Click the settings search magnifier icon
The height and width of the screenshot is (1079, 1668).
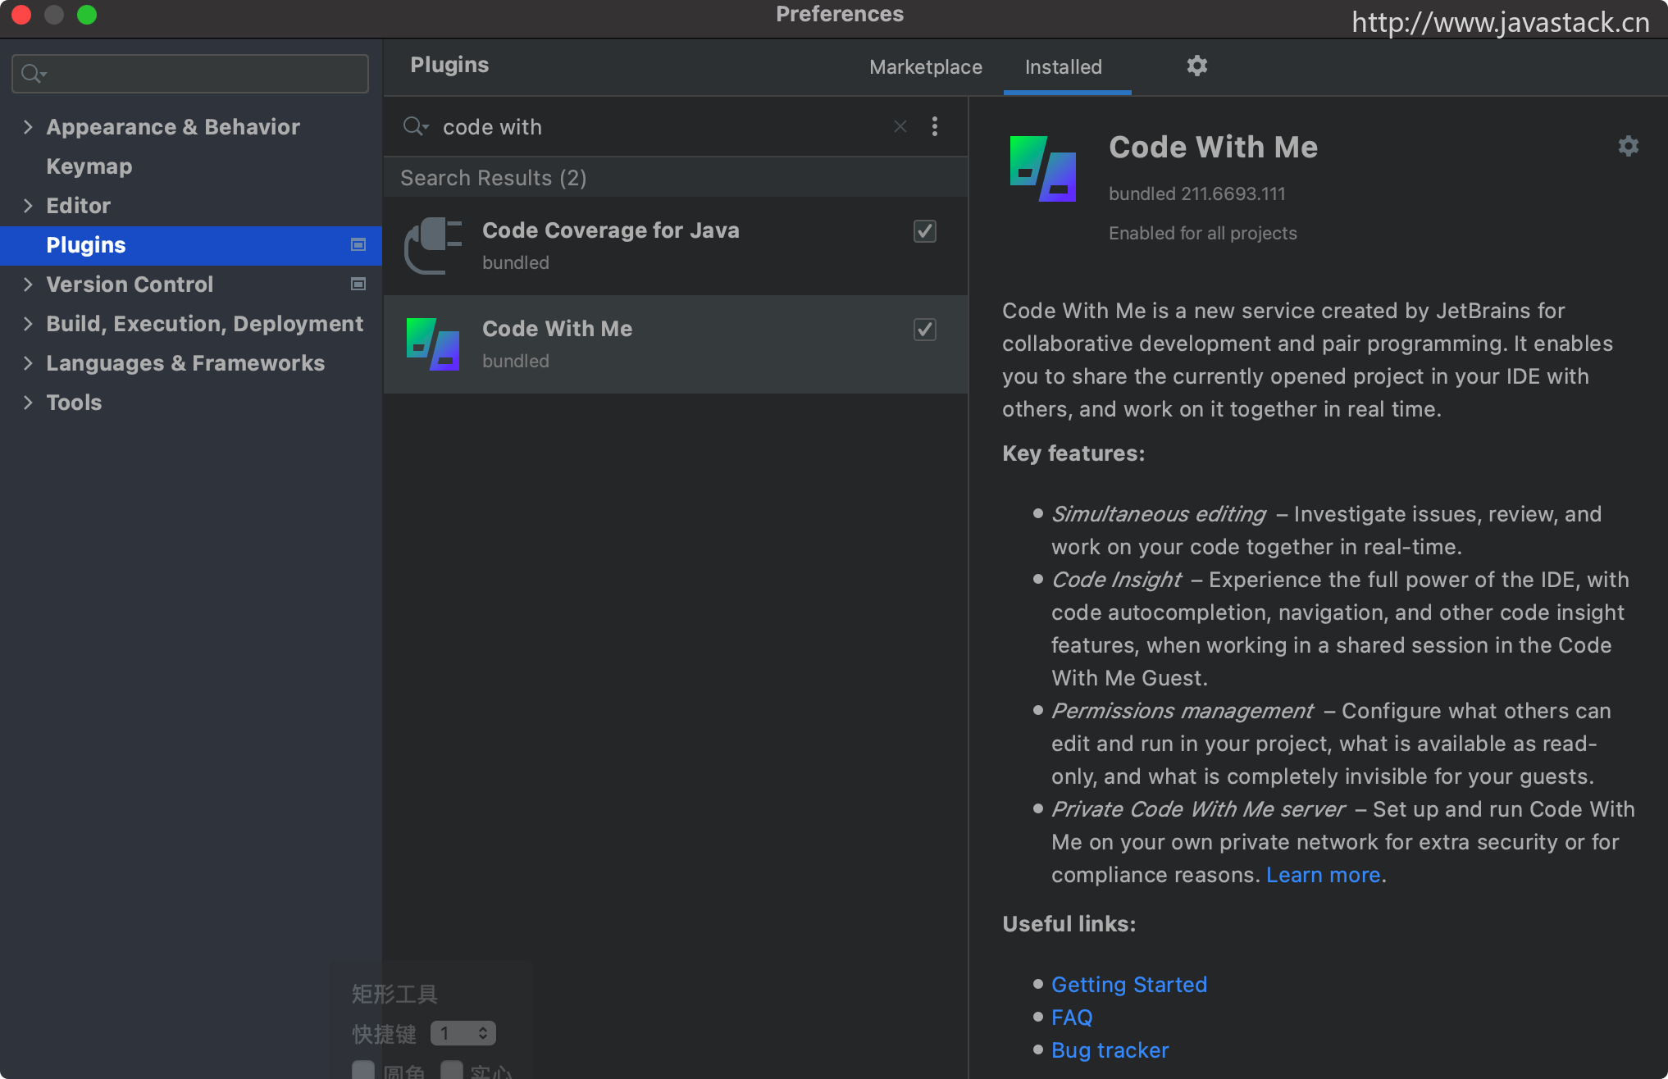pos(33,75)
